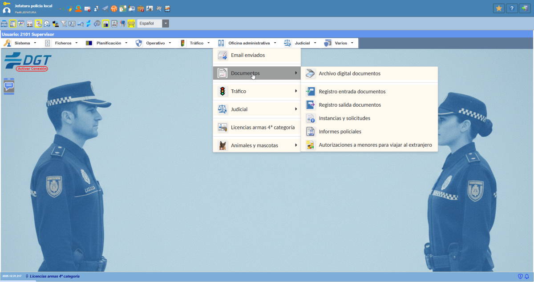534x282 pixels.
Task: Click the shield icon in status bar
Action: [520, 277]
